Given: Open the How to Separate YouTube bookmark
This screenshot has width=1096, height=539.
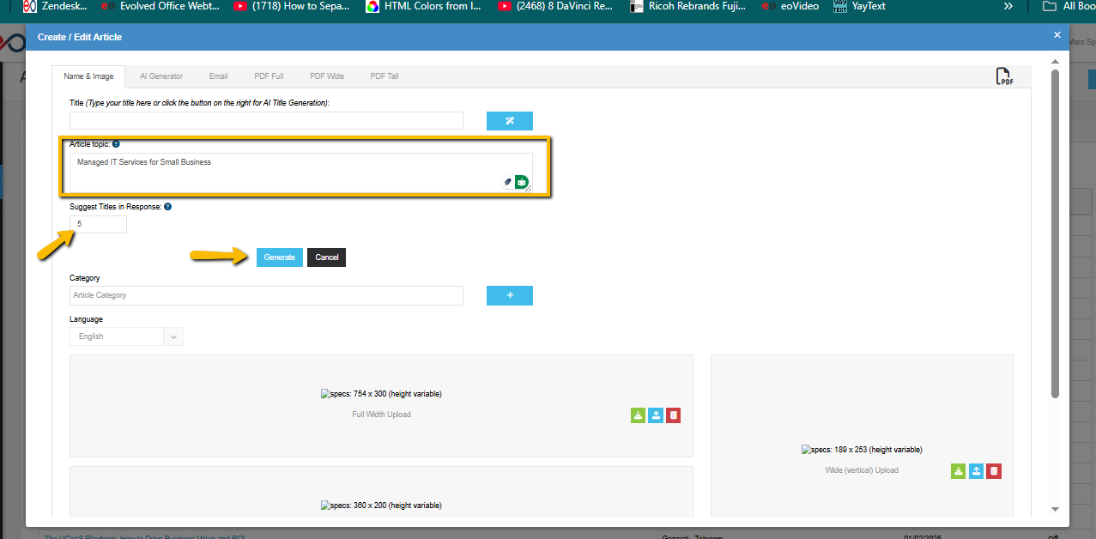Looking at the screenshot, I should (x=292, y=6).
